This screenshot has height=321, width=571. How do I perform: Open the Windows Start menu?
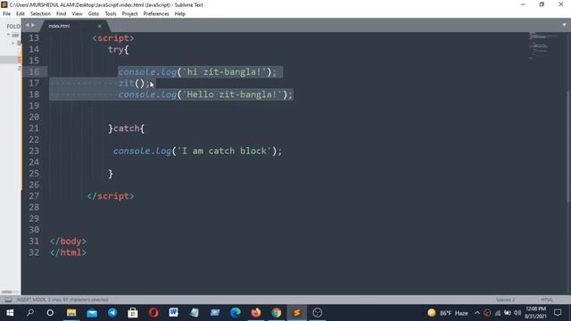tap(10, 313)
